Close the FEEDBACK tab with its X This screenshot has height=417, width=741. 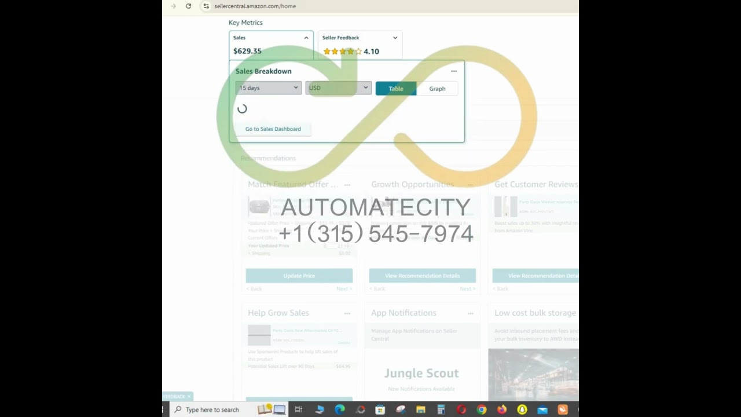point(189,397)
